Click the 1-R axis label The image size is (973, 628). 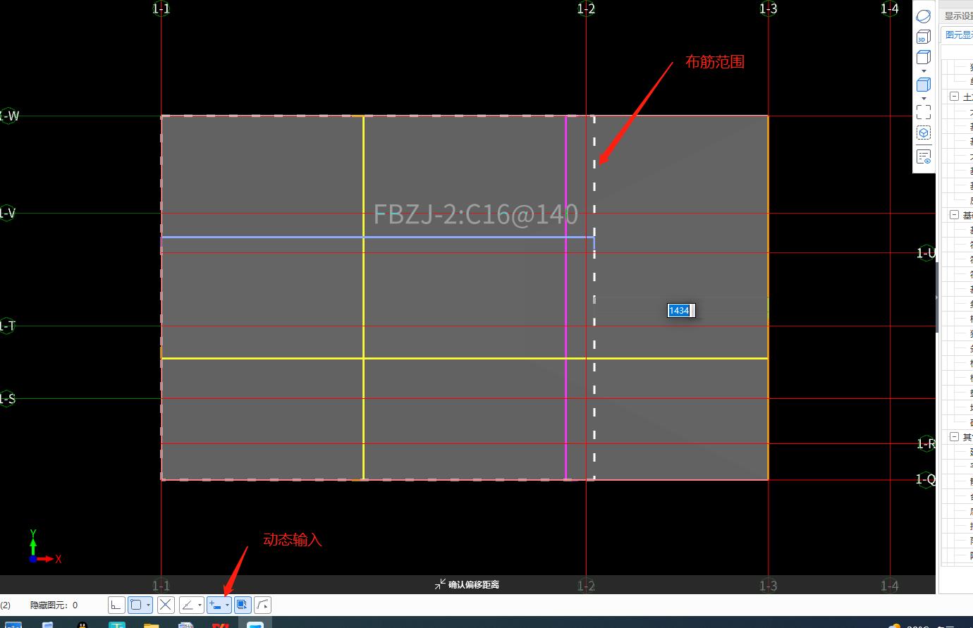(x=926, y=443)
